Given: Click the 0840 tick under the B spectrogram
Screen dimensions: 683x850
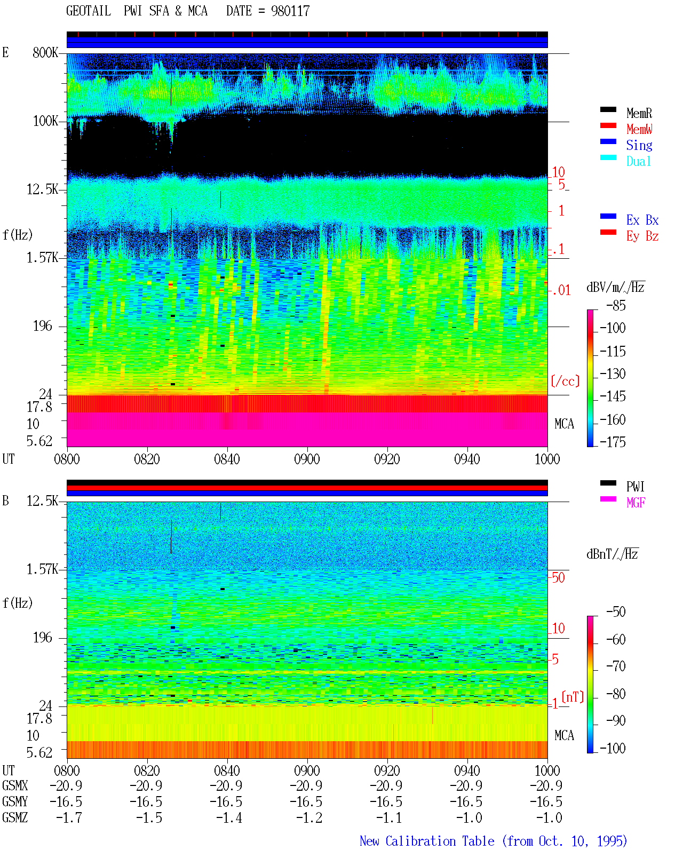Looking at the screenshot, I should pyautogui.click(x=227, y=771).
